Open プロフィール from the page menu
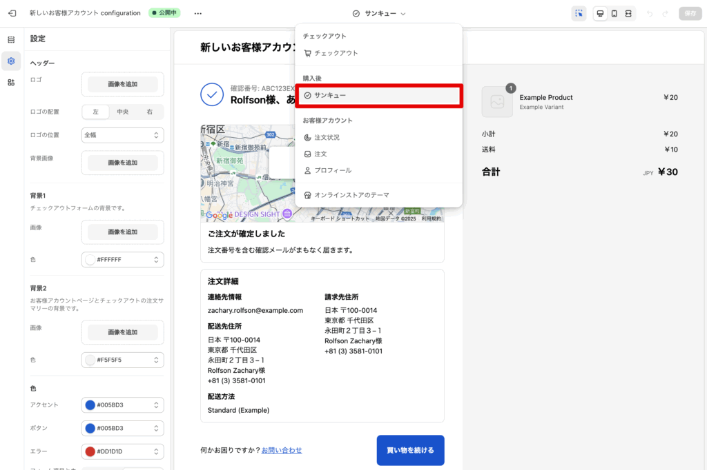The width and height of the screenshot is (707, 470). point(379,171)
